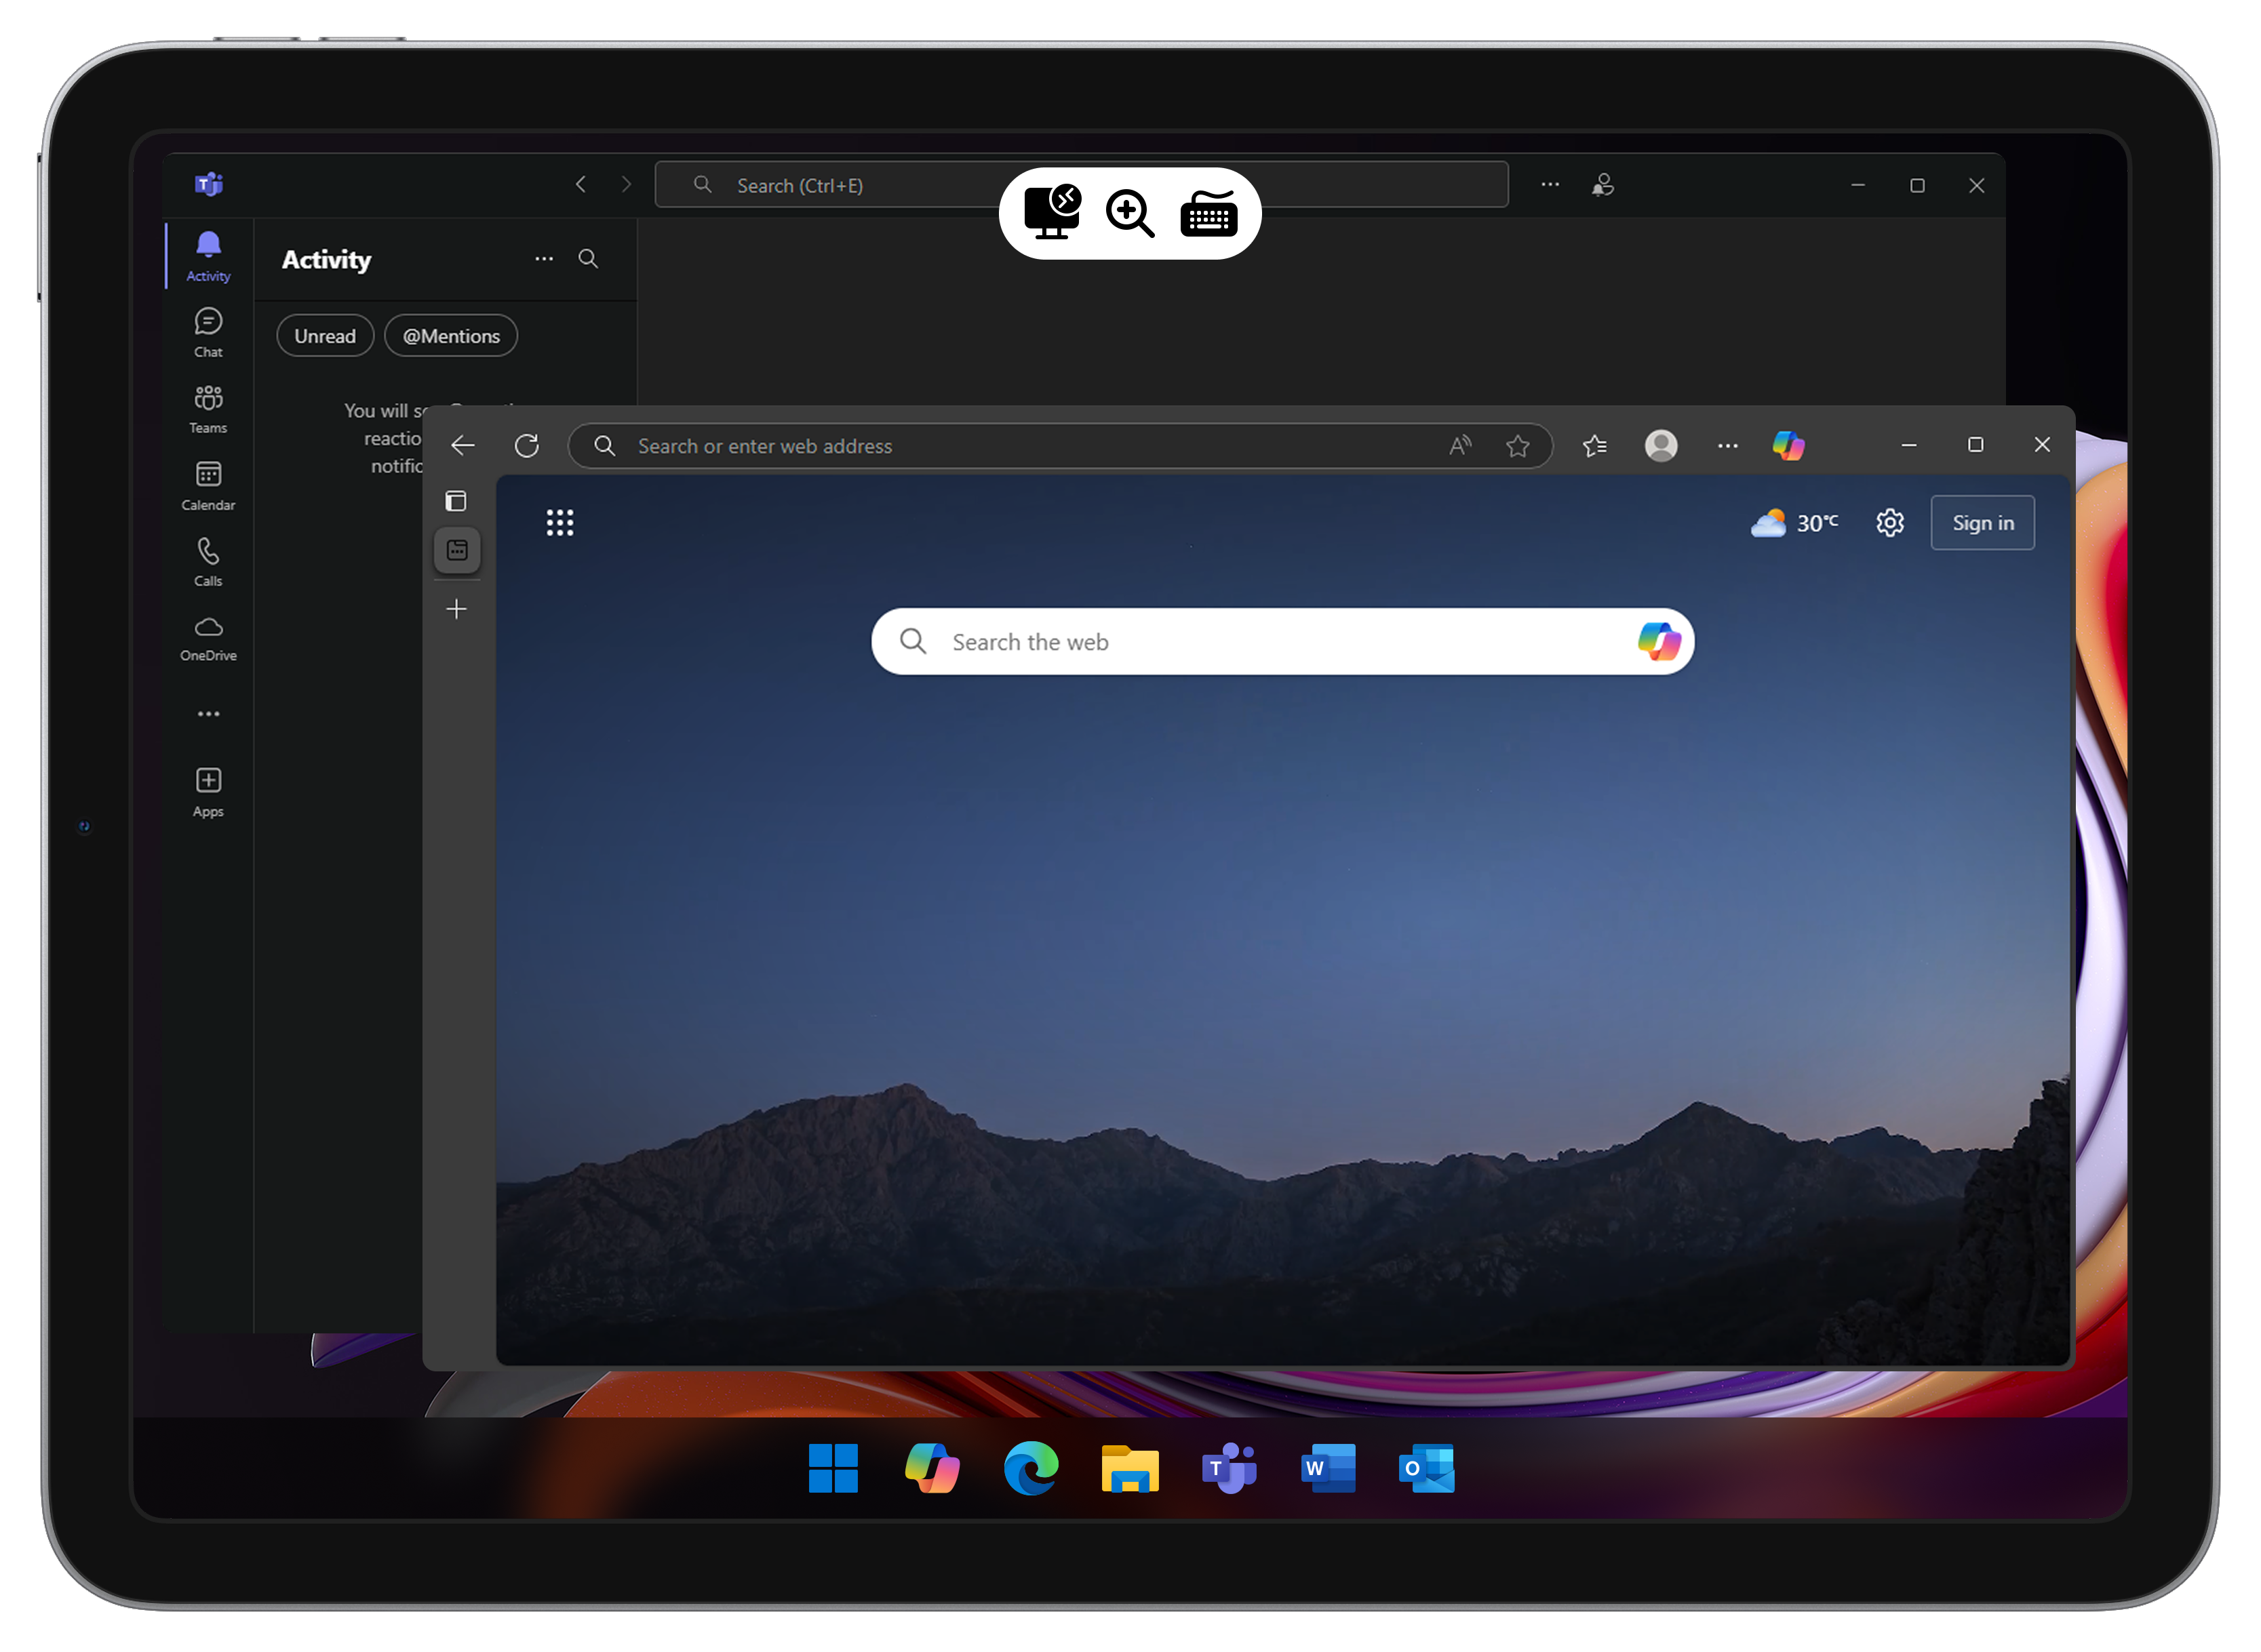Open the Activity more options ellipsis

click(x=545, y=259)
